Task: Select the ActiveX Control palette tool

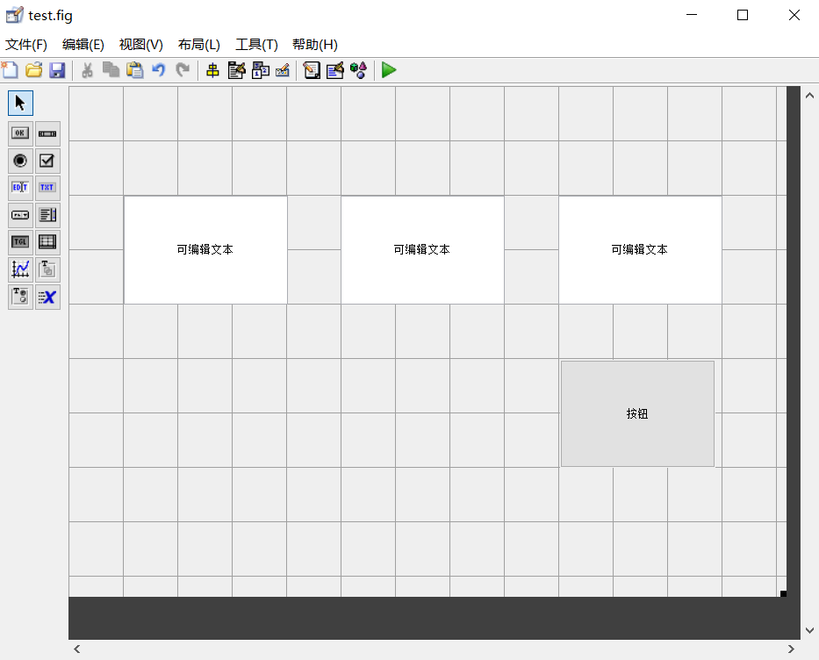Action: pyautogui.click(x=47, y=297)
